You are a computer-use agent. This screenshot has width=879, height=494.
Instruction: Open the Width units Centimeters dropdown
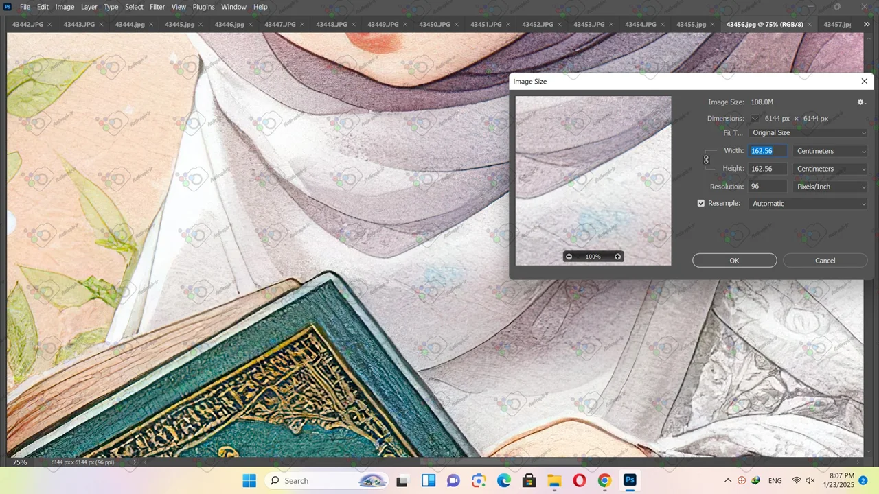(x=830, y=151)
